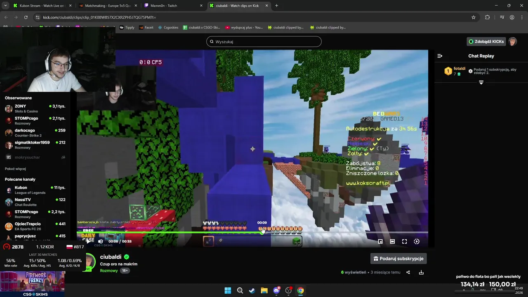Open ciubaldi x CSGO-Ski bookmark
528x297 pixels.
pyautogui.click(x=202, y=28)
